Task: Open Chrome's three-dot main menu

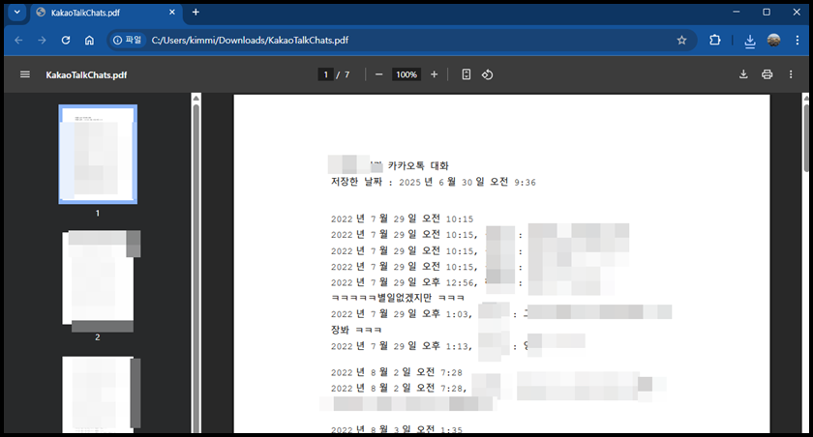Action: 798,41
